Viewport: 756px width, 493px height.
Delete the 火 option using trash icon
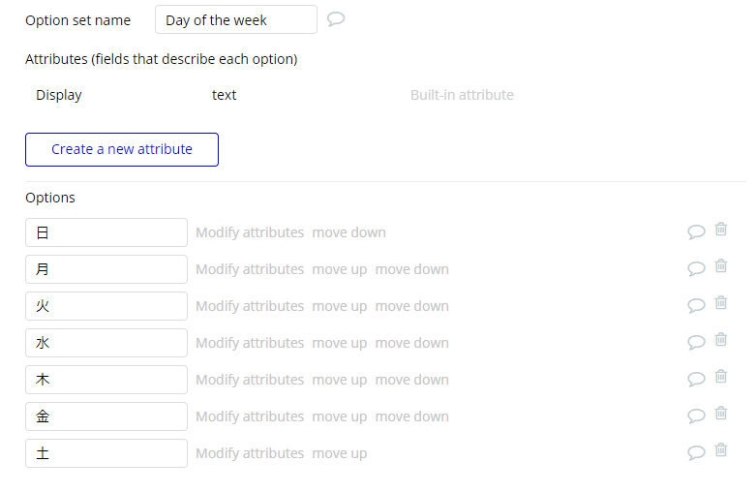tap(721, 302)
